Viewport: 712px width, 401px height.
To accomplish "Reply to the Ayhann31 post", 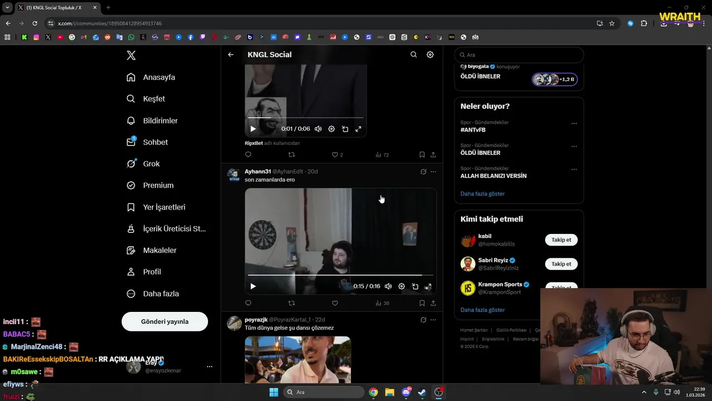I will coord(248,303).
